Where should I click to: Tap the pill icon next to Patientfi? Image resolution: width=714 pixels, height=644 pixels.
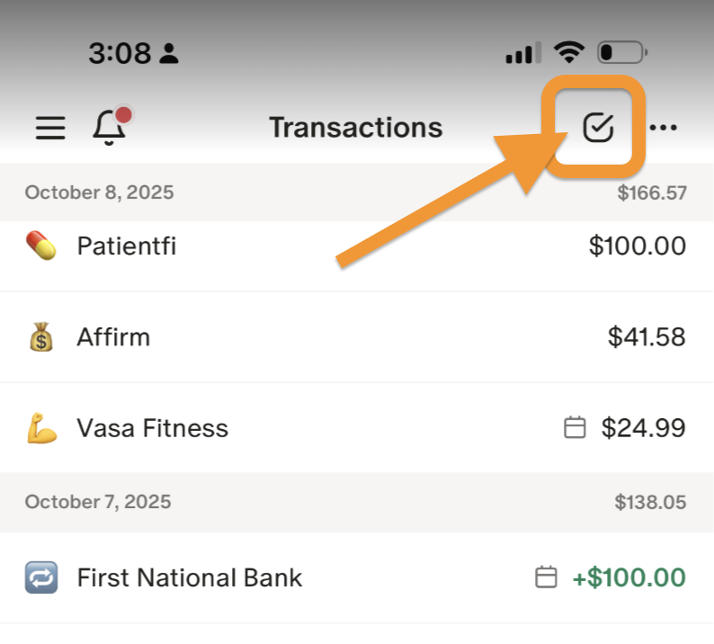41,246
